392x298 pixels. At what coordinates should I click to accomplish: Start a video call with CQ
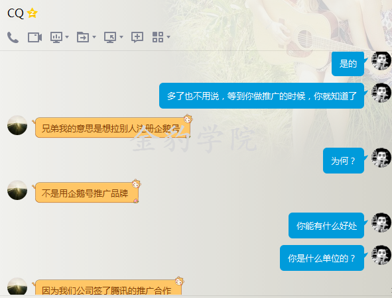(34, 38)
